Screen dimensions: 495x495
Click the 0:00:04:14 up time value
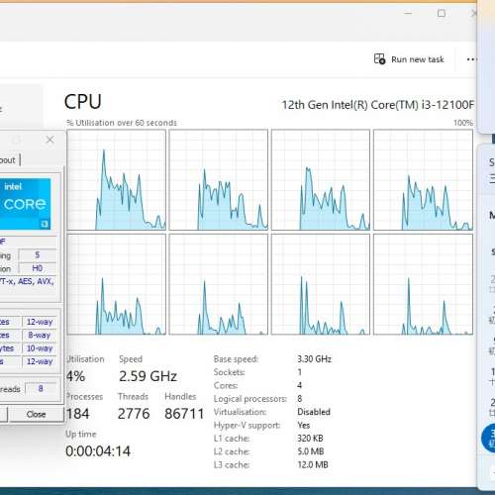tap(98, 451)
